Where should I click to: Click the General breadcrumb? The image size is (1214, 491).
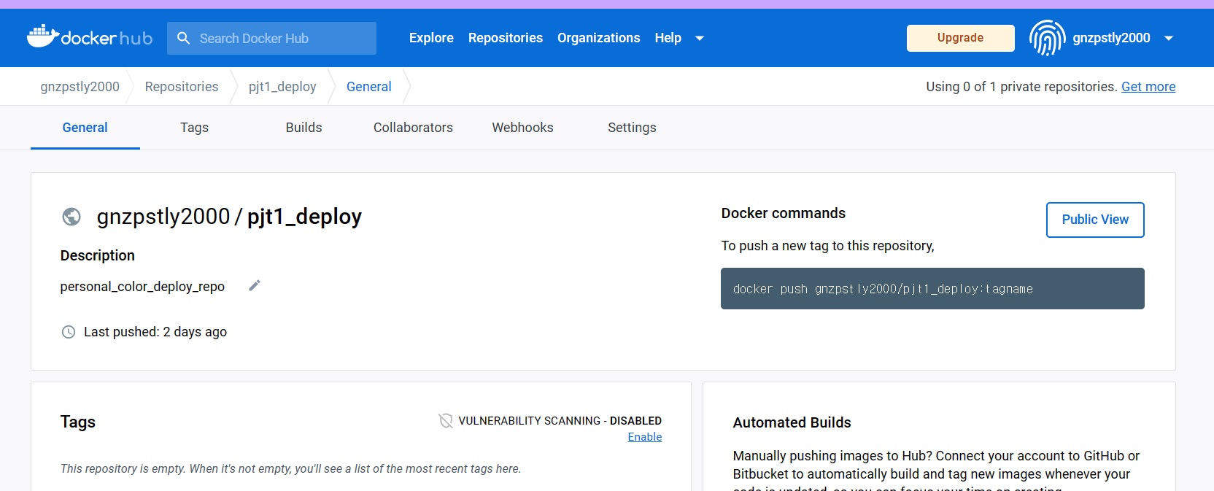click(369, 87)
